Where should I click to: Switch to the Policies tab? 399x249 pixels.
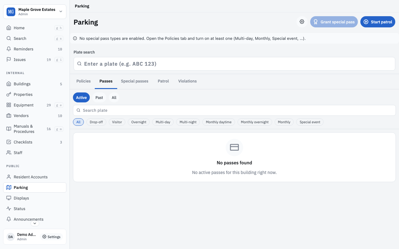coord(84,81)
